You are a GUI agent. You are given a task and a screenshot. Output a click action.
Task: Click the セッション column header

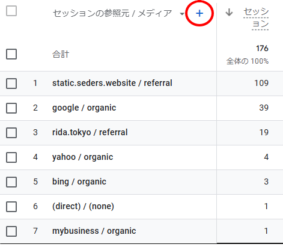(x=256, y=18)
